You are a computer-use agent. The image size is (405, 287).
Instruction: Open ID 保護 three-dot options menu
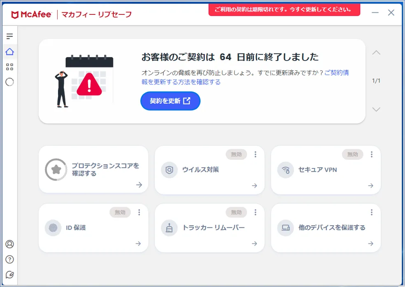(x=139, y=212)
